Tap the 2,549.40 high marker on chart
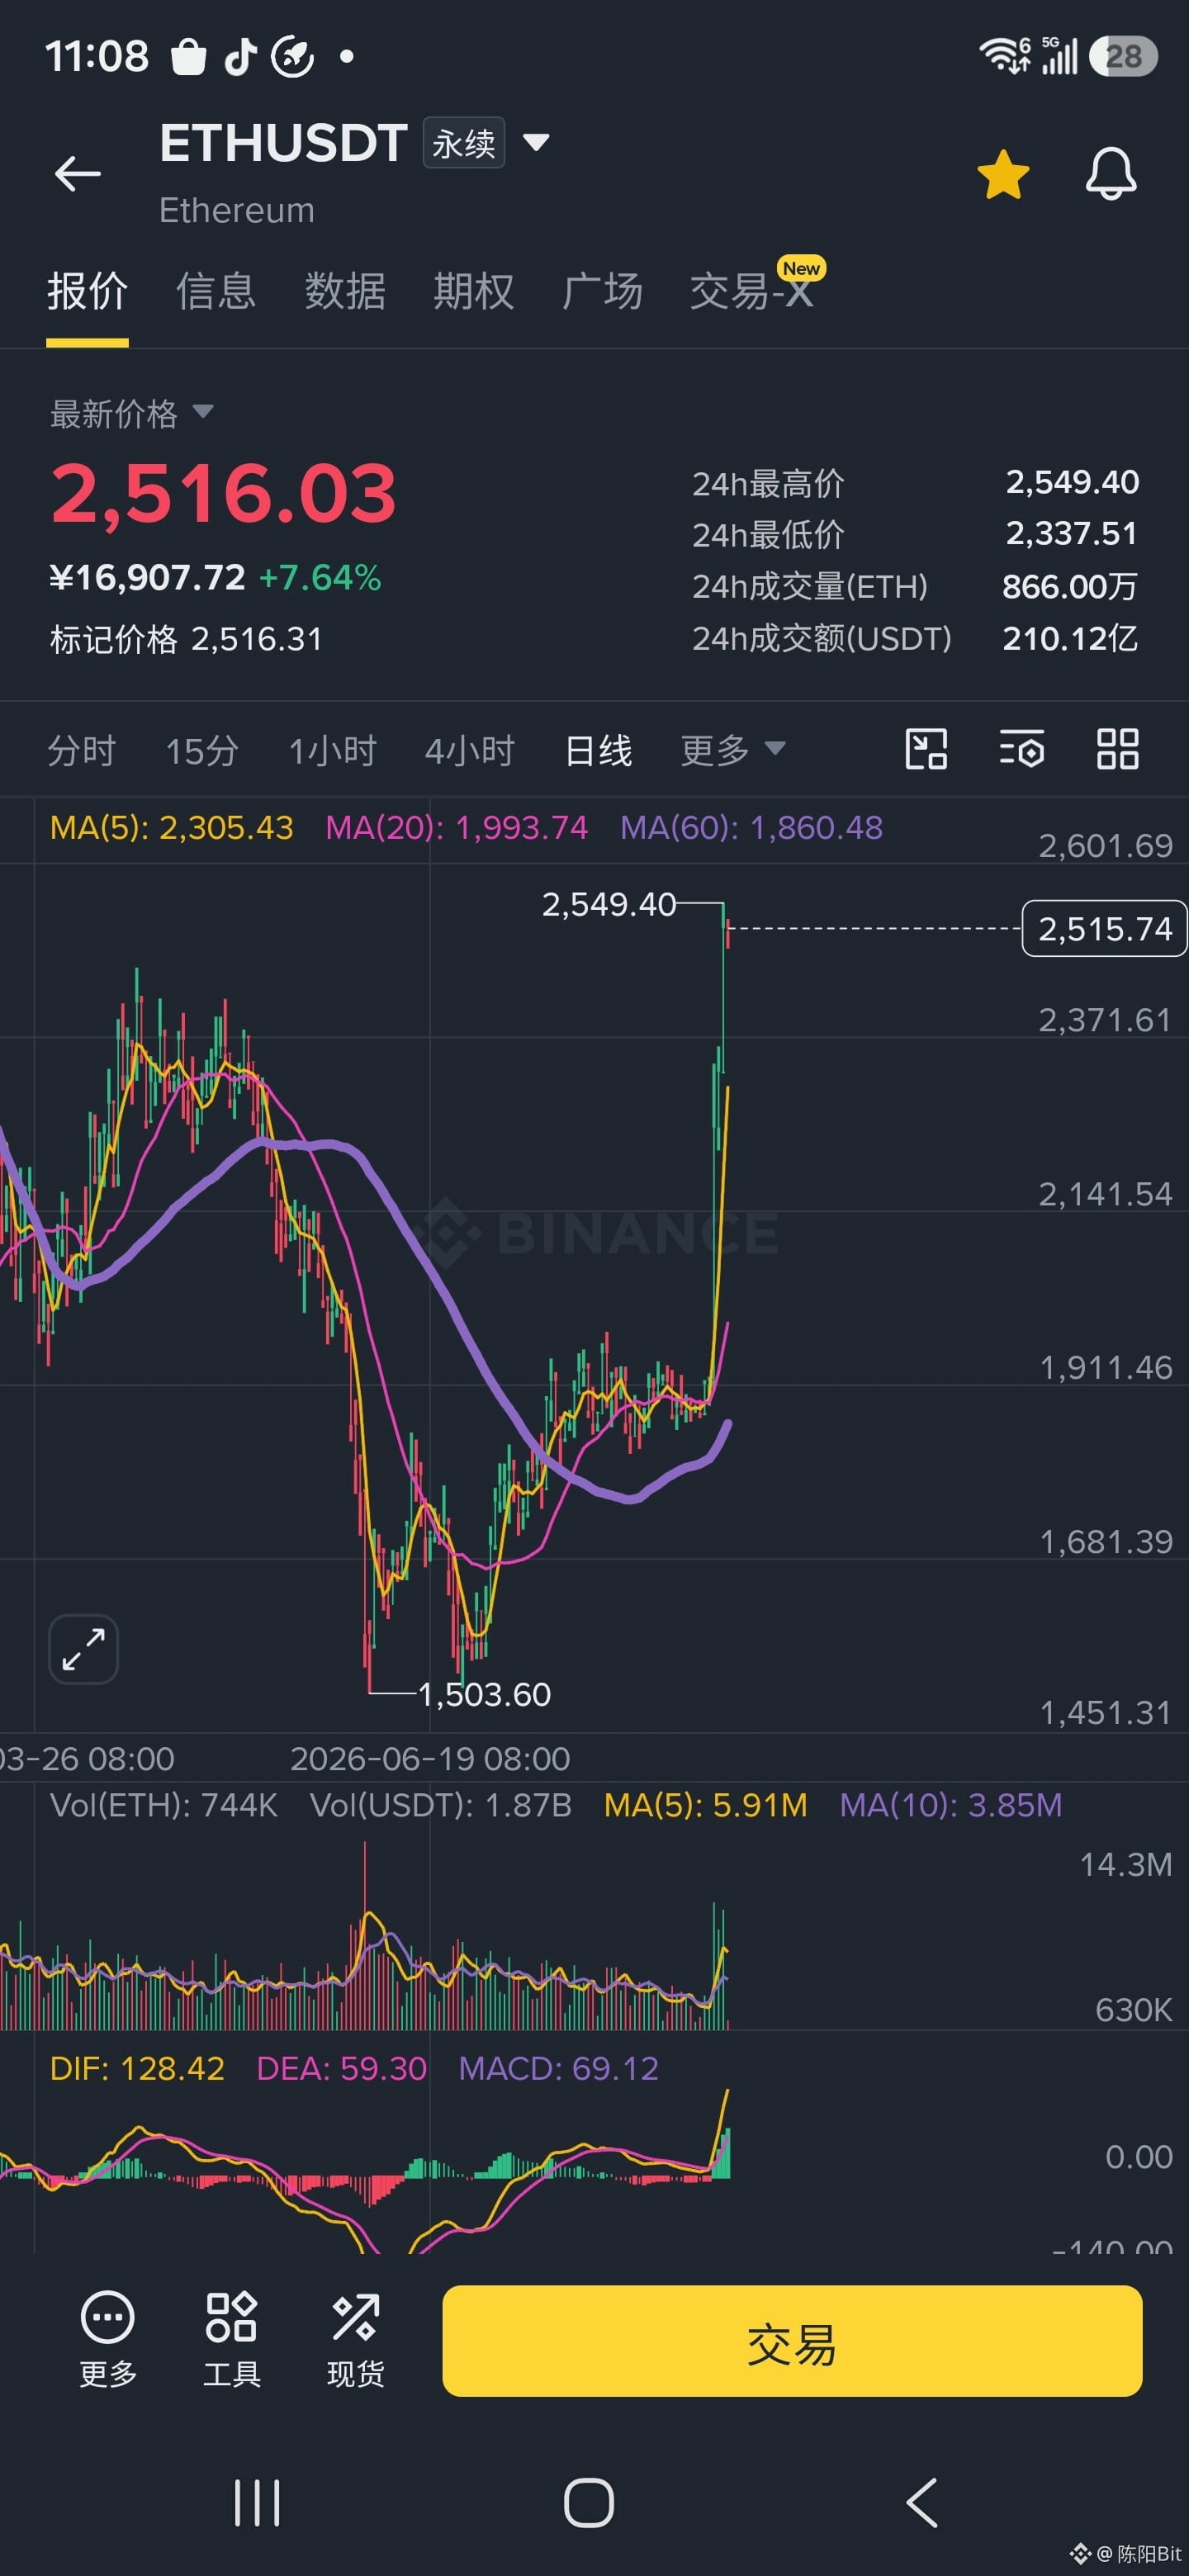This screenshot has width=1189, height=2576. pos(609,904)
